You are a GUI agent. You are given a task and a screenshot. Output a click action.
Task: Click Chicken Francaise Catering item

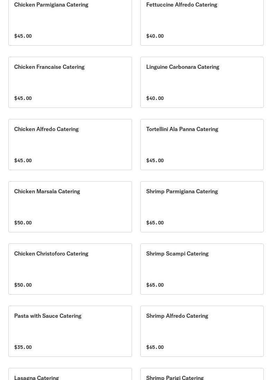click(70, 82)
